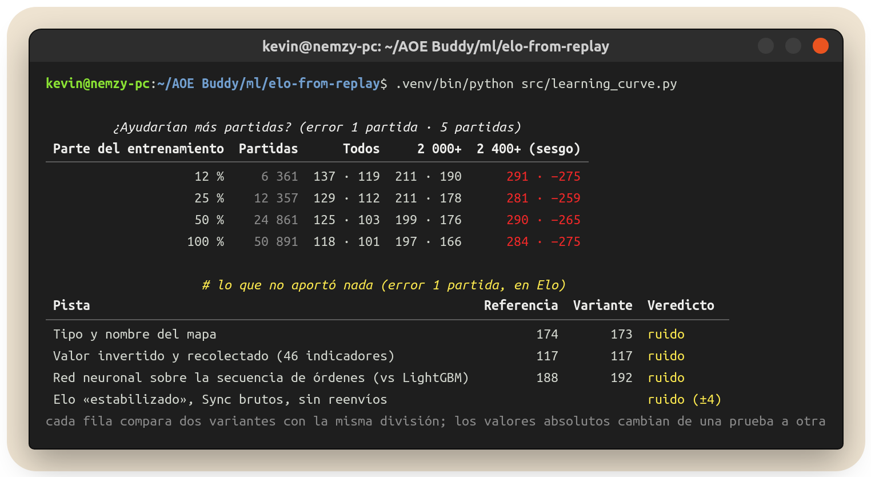The image size is (871, 477).
Task: Click the verdict 'ruido (±4)'
Action: pos(685,399)
